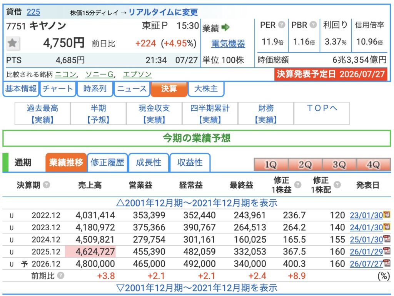
Task: Switch to ニュース tab
Action: (132, 89)
